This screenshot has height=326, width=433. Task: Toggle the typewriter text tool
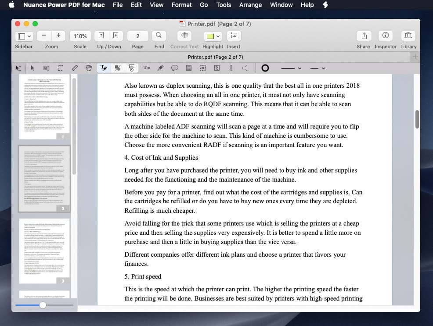146,68
